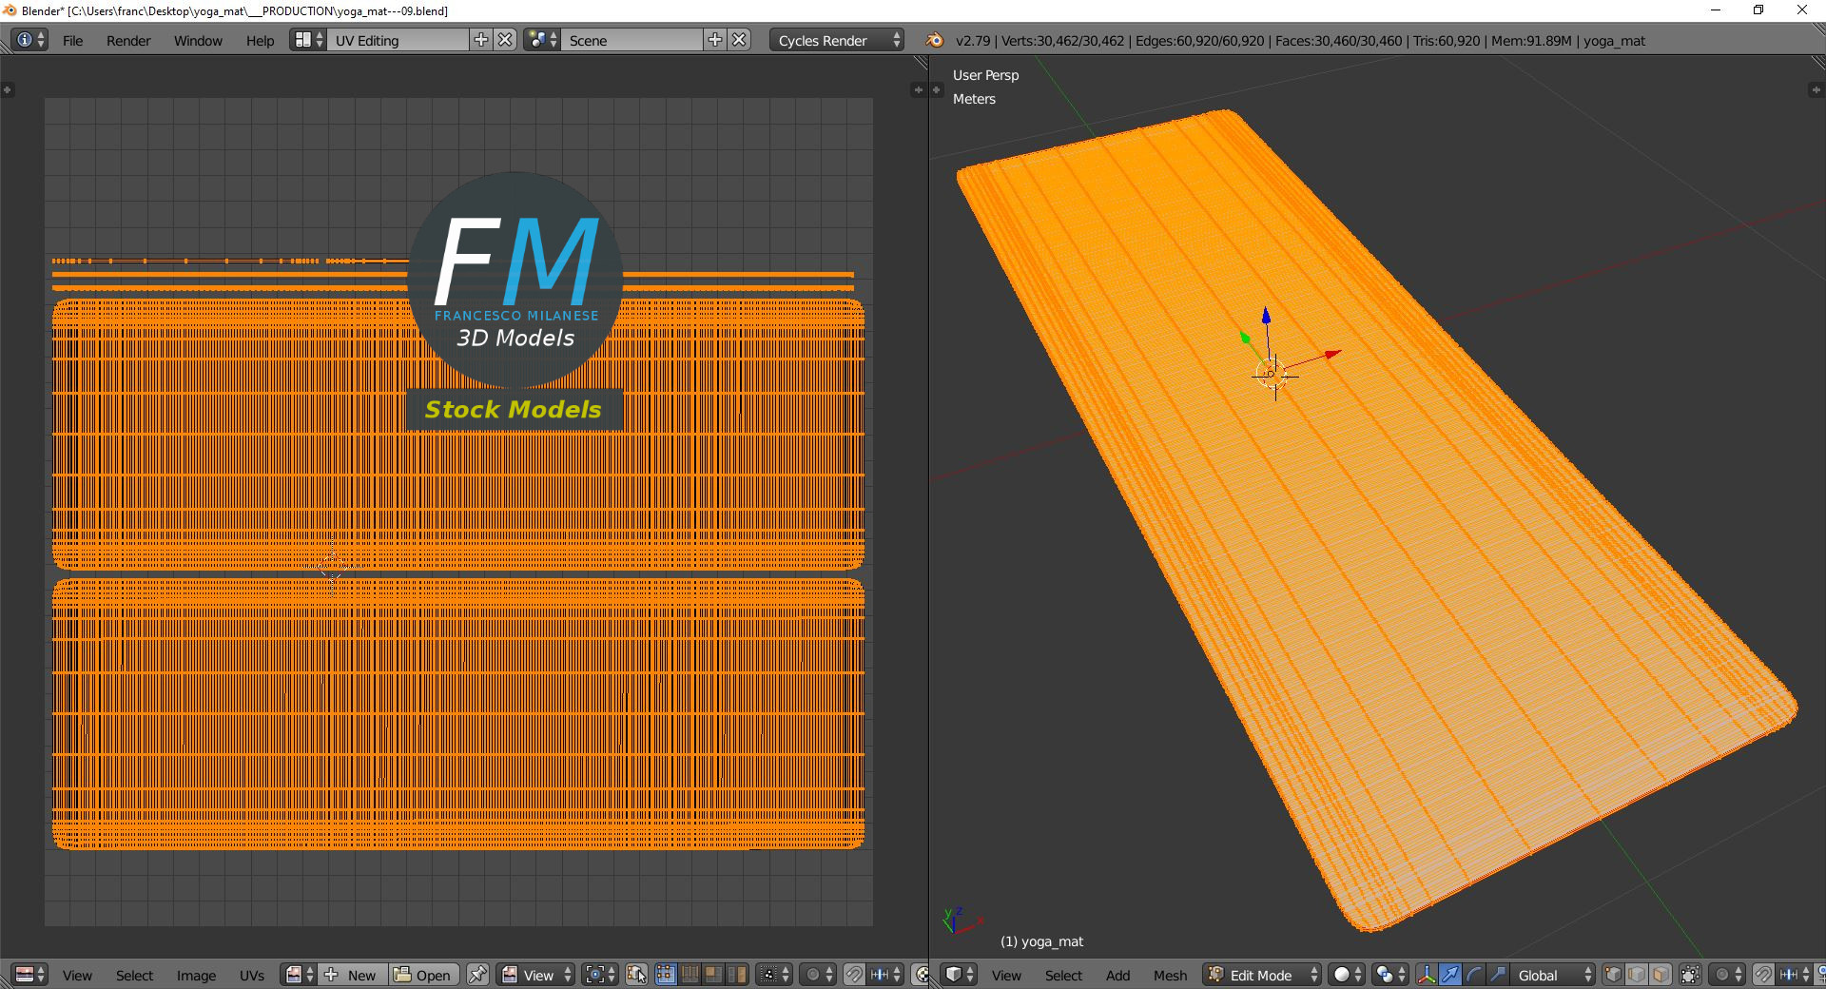The width and height of the screenshot is (1826, 989).
Task: Select the Rotate manipulator icon
Action: tap(1474, 976)
